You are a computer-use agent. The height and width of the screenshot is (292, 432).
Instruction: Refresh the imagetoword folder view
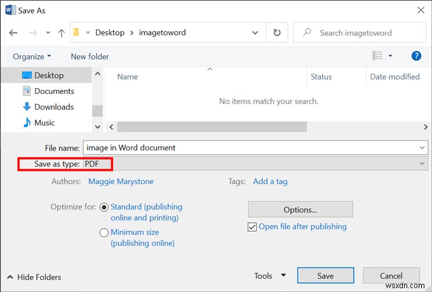coord(276,33)
